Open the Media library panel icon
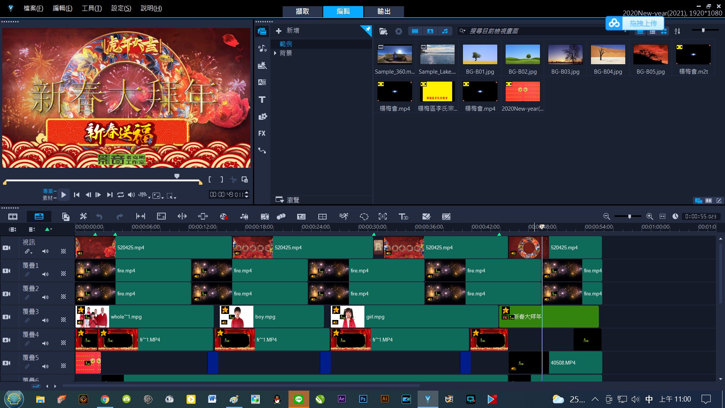Viewport: 725px width, 408px height. click(x=262, y=31)
